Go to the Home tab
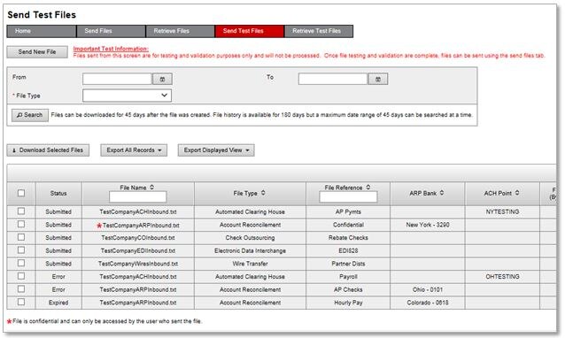 click(42, 31)
